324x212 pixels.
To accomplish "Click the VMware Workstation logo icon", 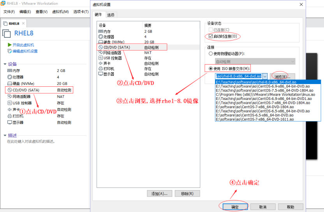I will click(3, 3).
